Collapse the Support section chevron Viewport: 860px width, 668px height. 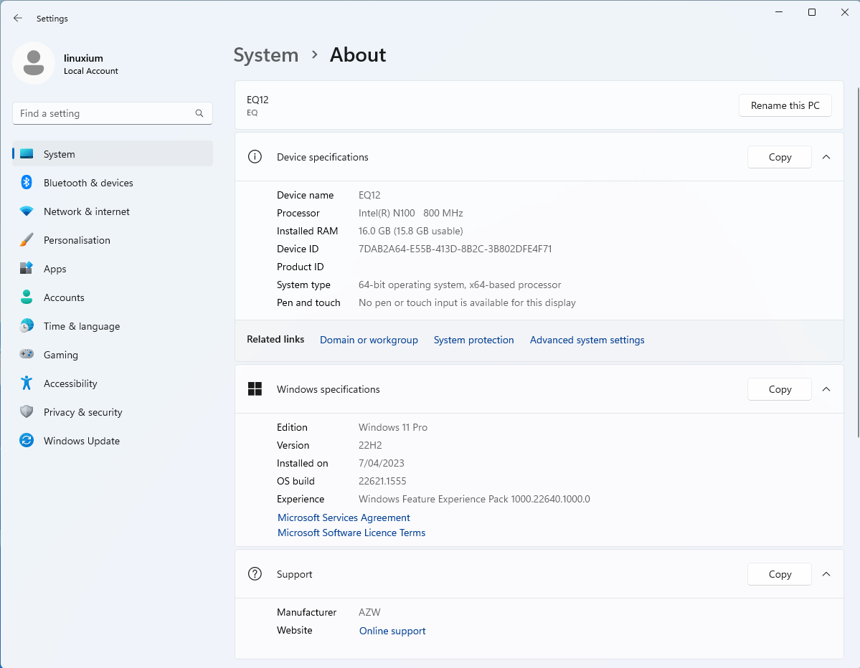(826, 573)
